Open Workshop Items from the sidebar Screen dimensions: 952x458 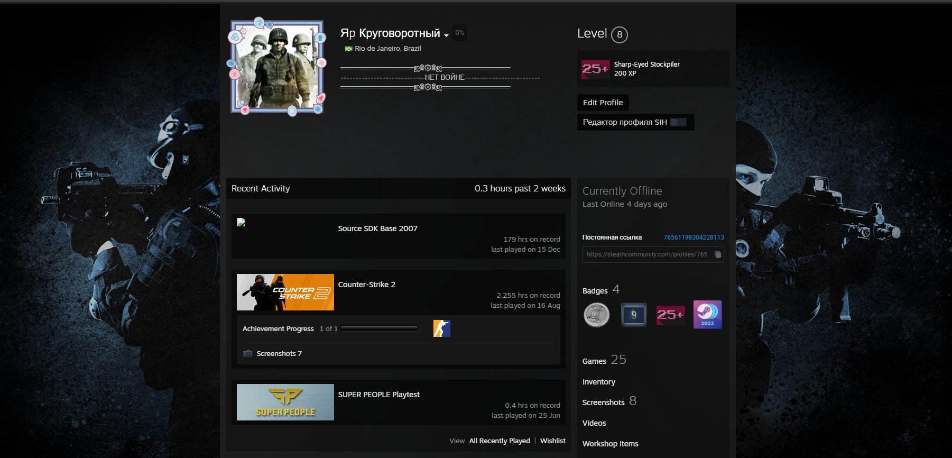610,444
